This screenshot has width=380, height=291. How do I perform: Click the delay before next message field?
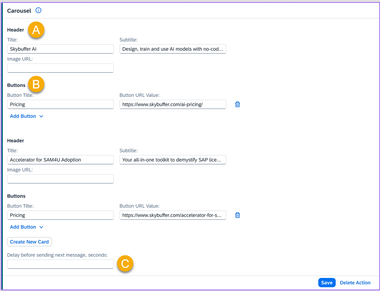[60, 264]
